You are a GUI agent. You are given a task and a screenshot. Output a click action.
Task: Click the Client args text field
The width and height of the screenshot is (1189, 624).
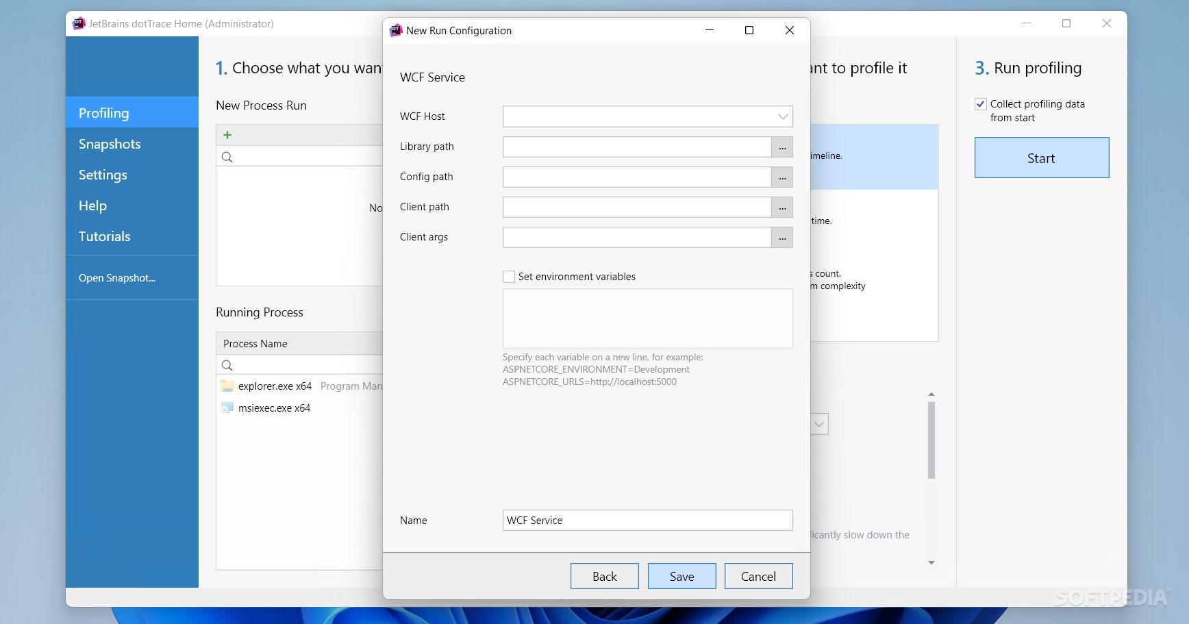click(x=637, y=238)
